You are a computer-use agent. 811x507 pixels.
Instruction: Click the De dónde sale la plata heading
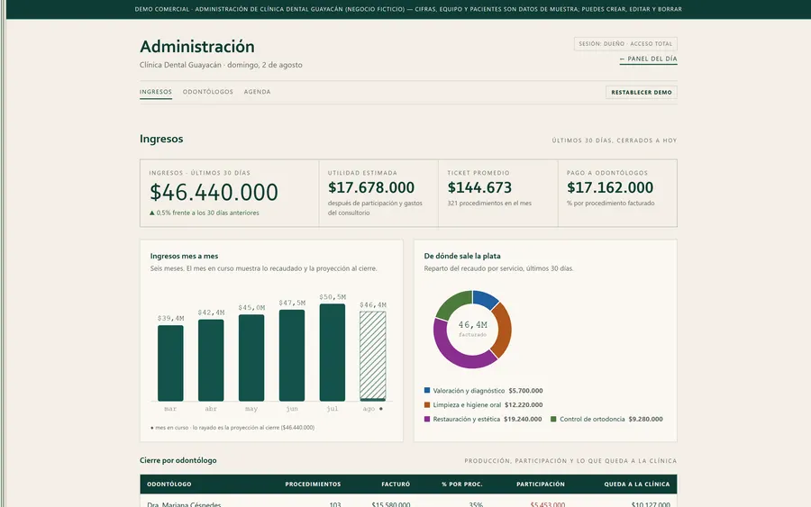point(462,256)
